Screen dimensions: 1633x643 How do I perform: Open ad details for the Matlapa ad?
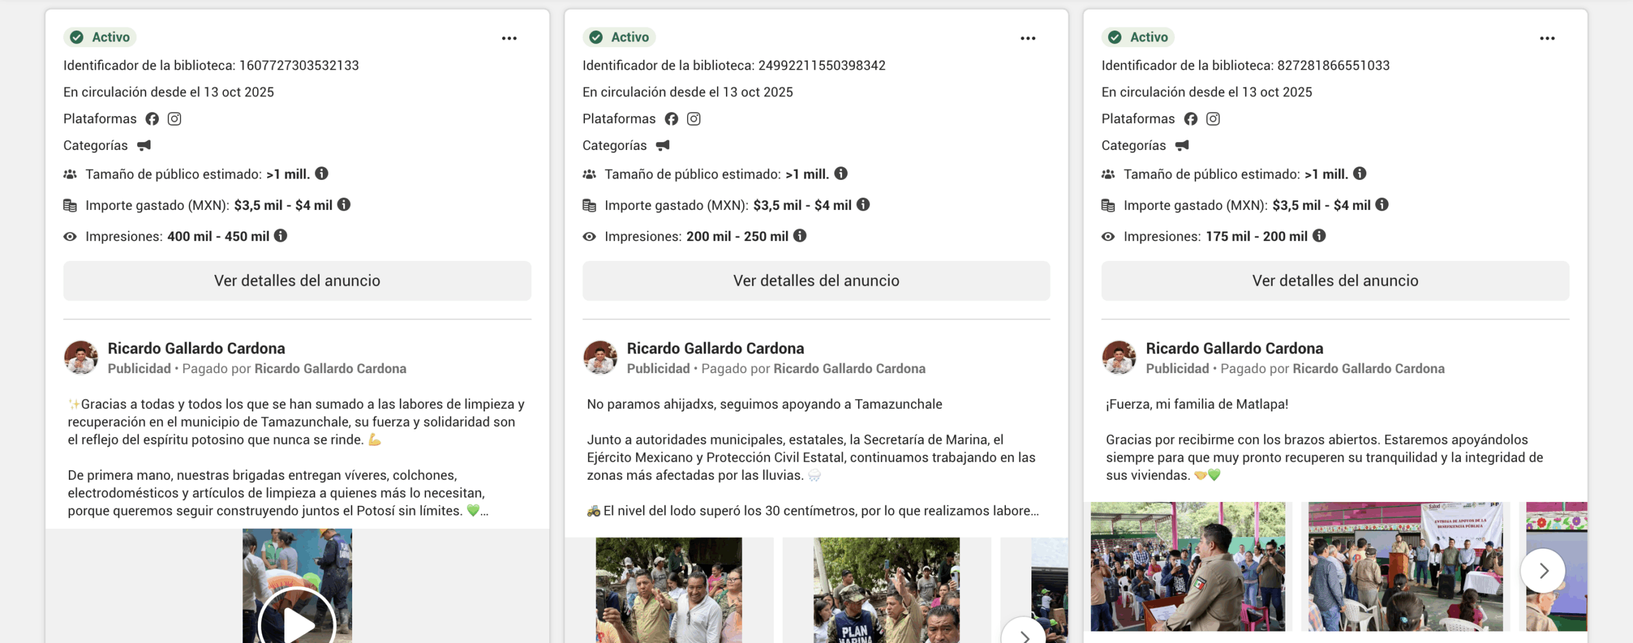point(1334,281)
